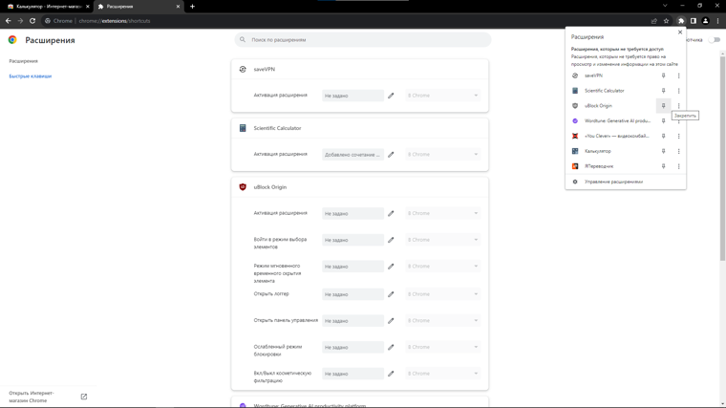726x408 pixels.
Task: Open saveVPN shortcut scope dropdown
Action: [x=442, y=96]
